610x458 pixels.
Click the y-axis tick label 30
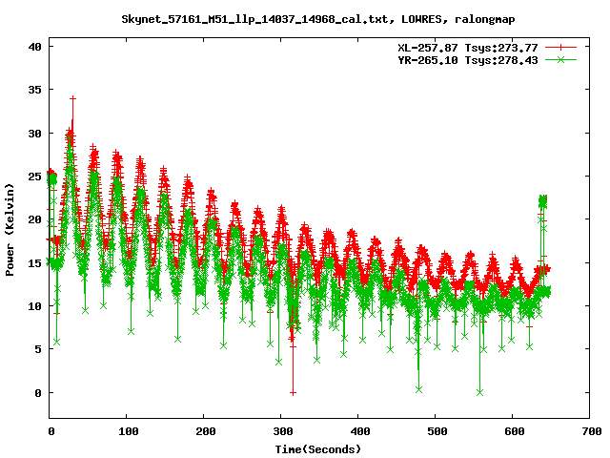tap(34, 134)
